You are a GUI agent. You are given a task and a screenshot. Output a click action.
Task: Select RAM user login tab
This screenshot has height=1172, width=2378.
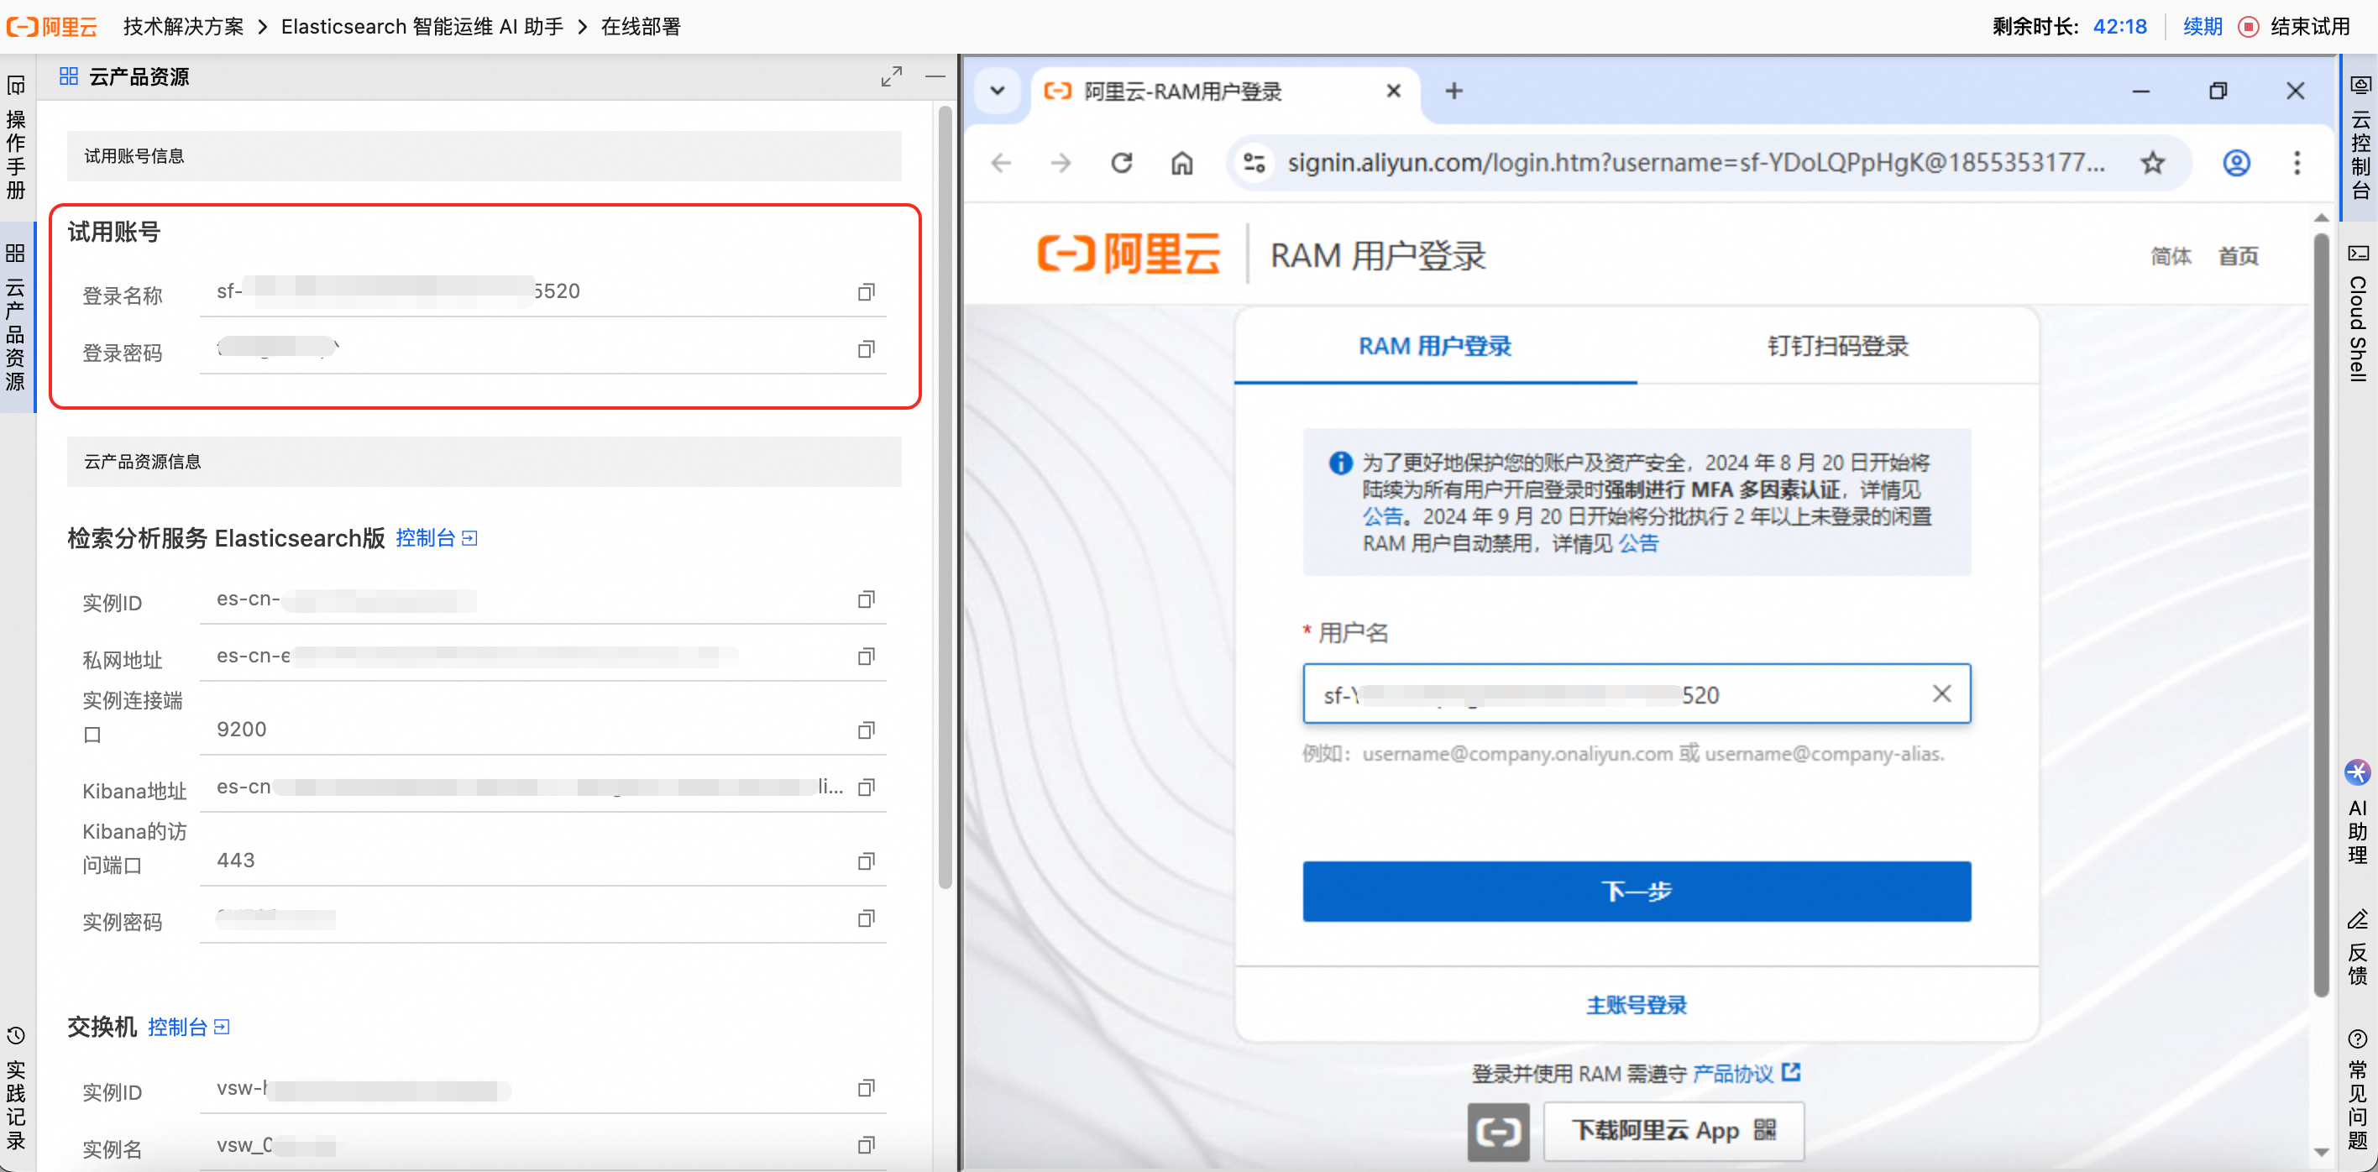click(x=1434, y=346)
